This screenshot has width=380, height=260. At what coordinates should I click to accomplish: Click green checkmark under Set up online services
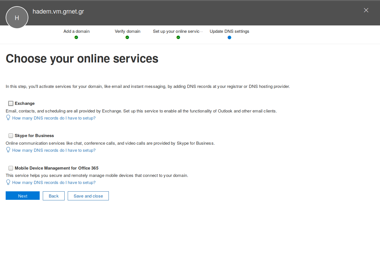178,37
